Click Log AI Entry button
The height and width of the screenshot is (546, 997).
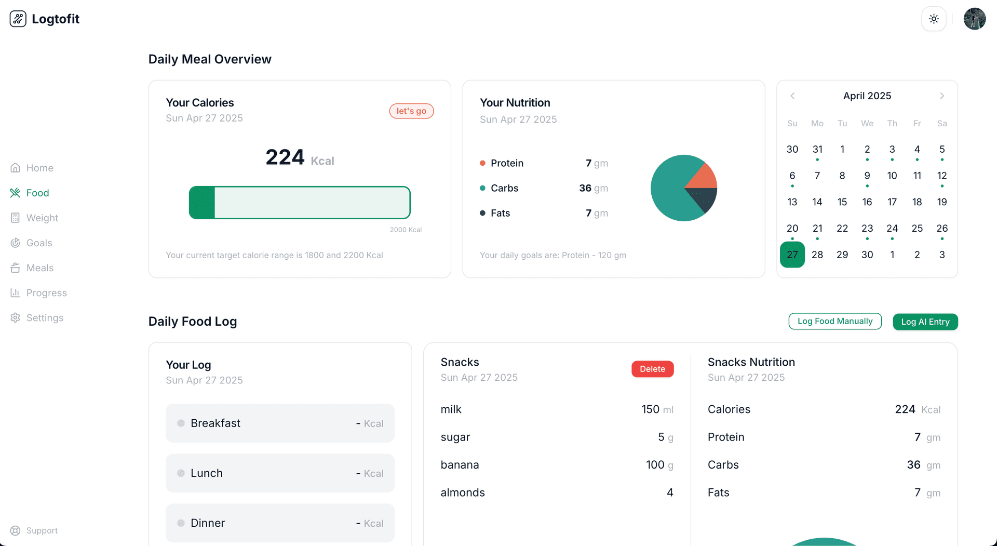click(x=925, y=322)
